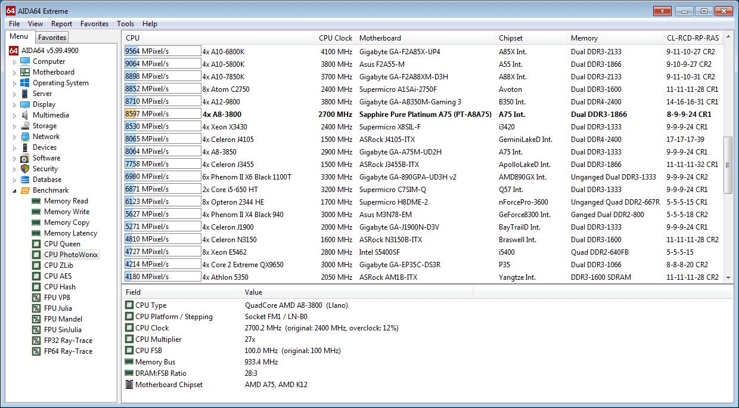Expand the Storage tree node

(x=15, y=126)
